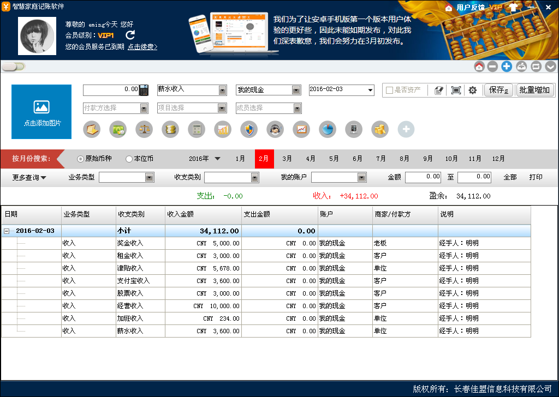559x397 pixels.
Task: Click the 全部 button
Action: point(510,177)
